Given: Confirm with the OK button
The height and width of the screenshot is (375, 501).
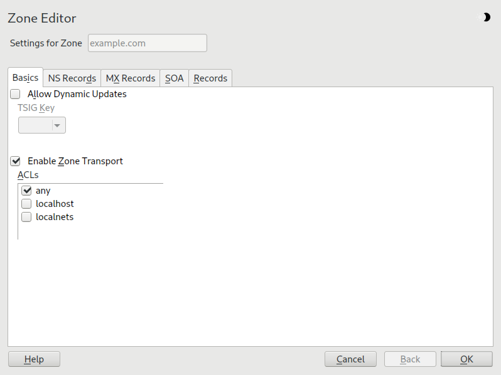Looking at the screenshot, I should (x=466, y=359).
